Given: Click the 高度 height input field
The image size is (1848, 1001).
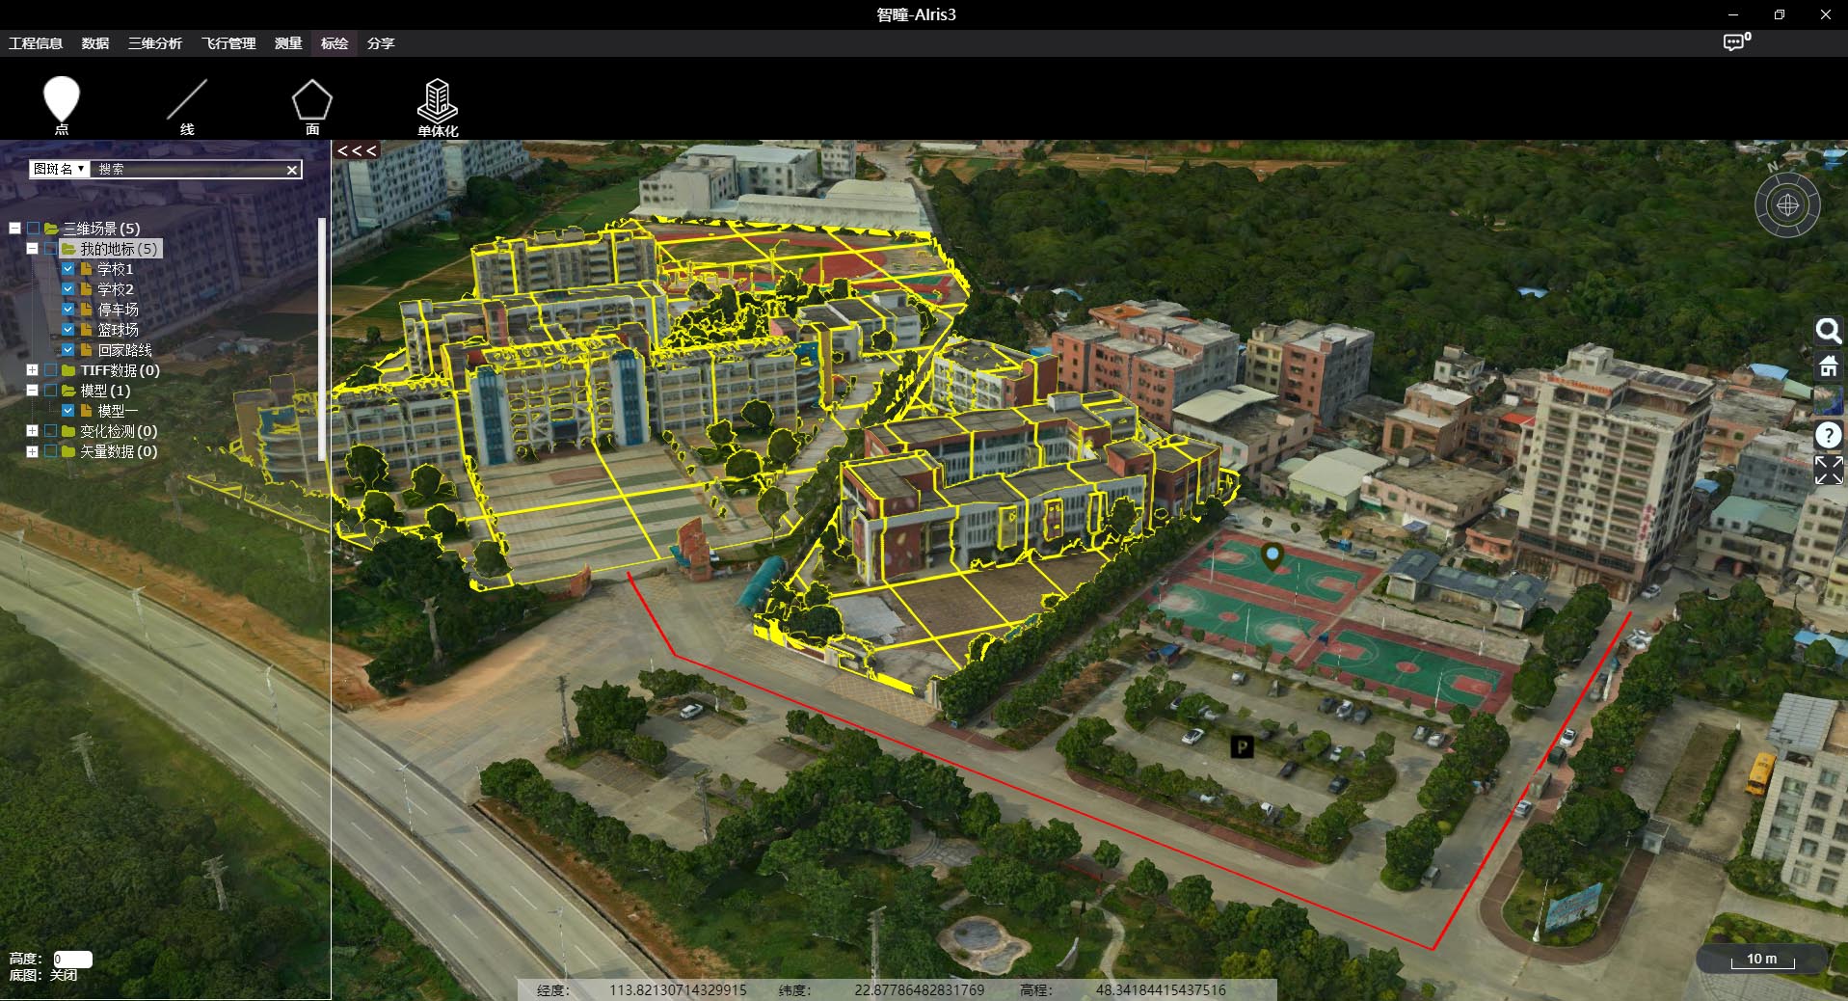Looking at the screenshot, I should [72, 959].
